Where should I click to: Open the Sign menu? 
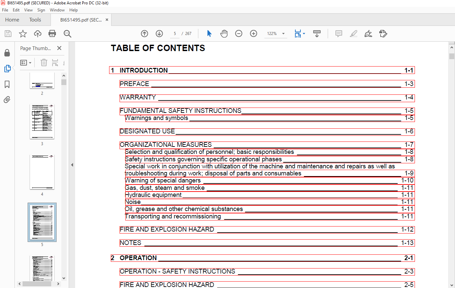(41, 10)
